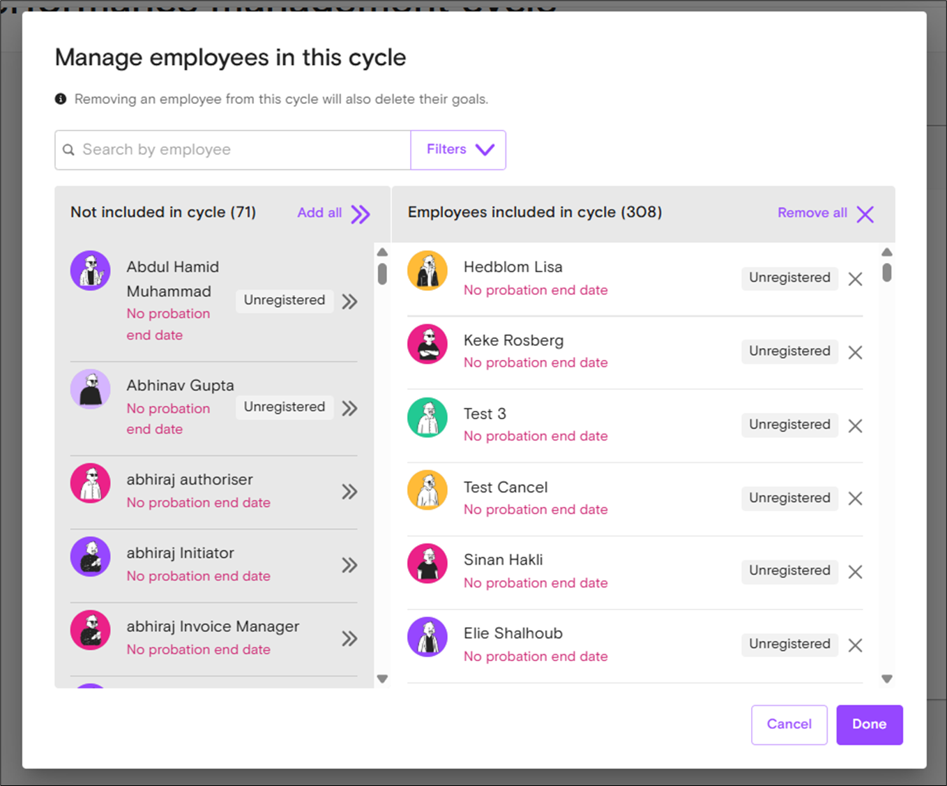This screenshot has height=786, width=947.
Task: Add abhiraj Invoice Manager to cycle
Action: 349,638
